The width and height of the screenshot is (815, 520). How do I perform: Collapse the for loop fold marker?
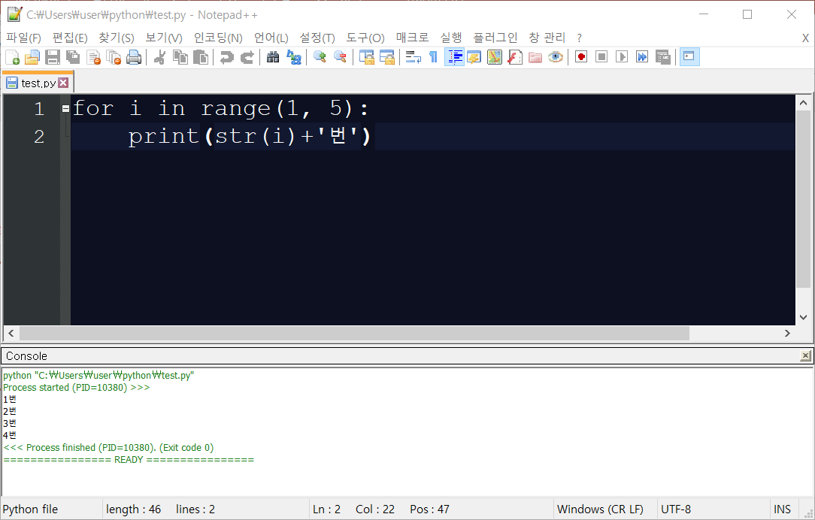click(65, 109)
